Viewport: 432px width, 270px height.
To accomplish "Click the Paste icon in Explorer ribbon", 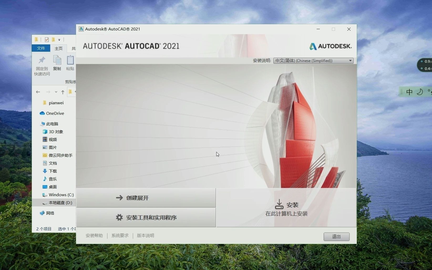I will click(70, 60).
